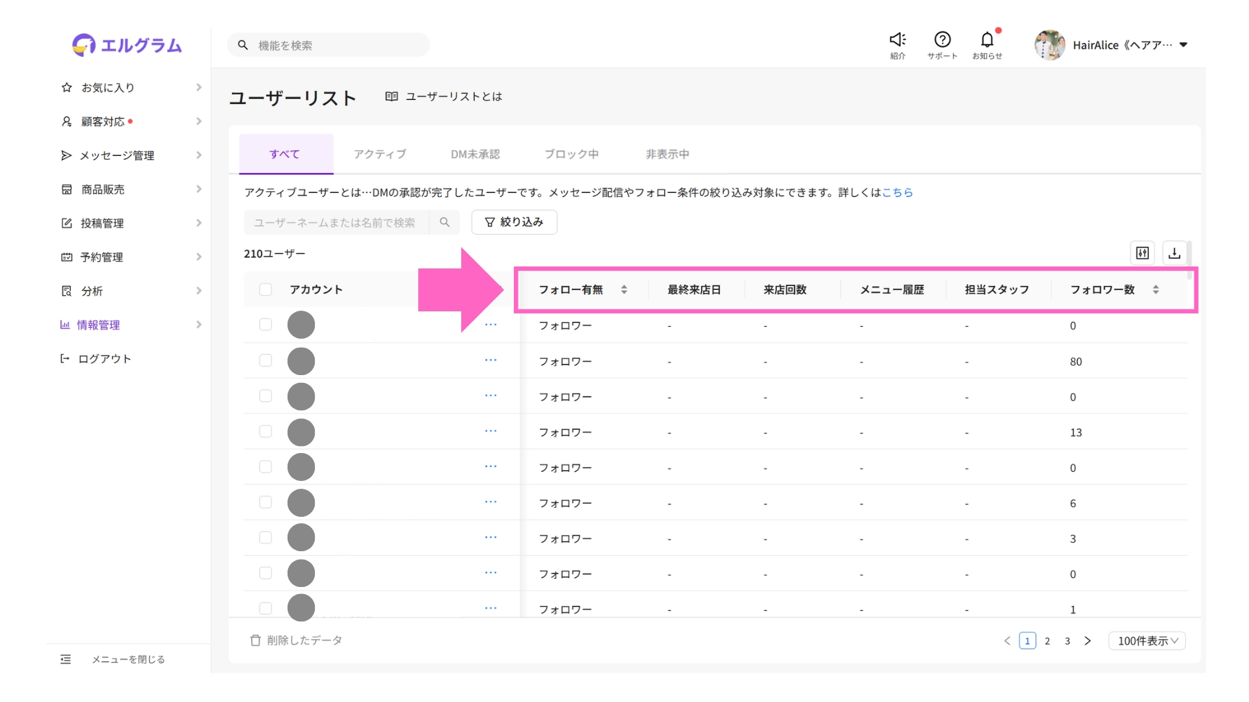Viewport: 1249px width, 702px height.
Task: Click the 絞り込み filter button
Action: point(514,222)
